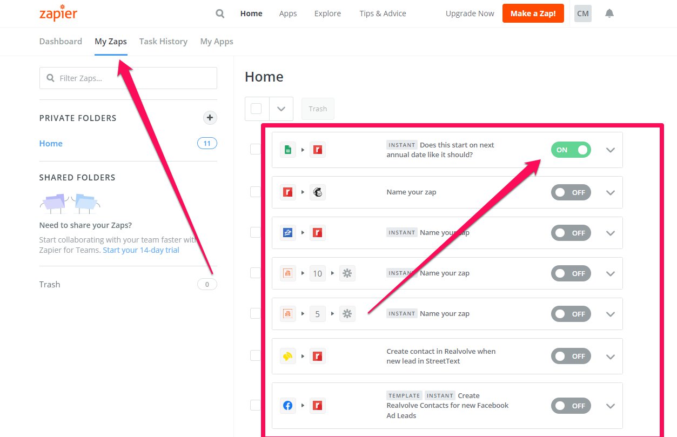Click the Google Sheets app icon

tap(288, 150)
